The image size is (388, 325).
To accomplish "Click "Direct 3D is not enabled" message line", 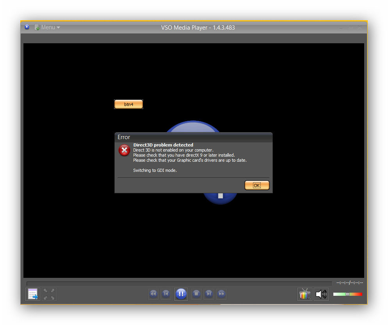I will [x=173, y=150].
